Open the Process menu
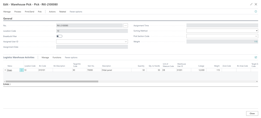The image size is (261, 118). tap(18, 12)
